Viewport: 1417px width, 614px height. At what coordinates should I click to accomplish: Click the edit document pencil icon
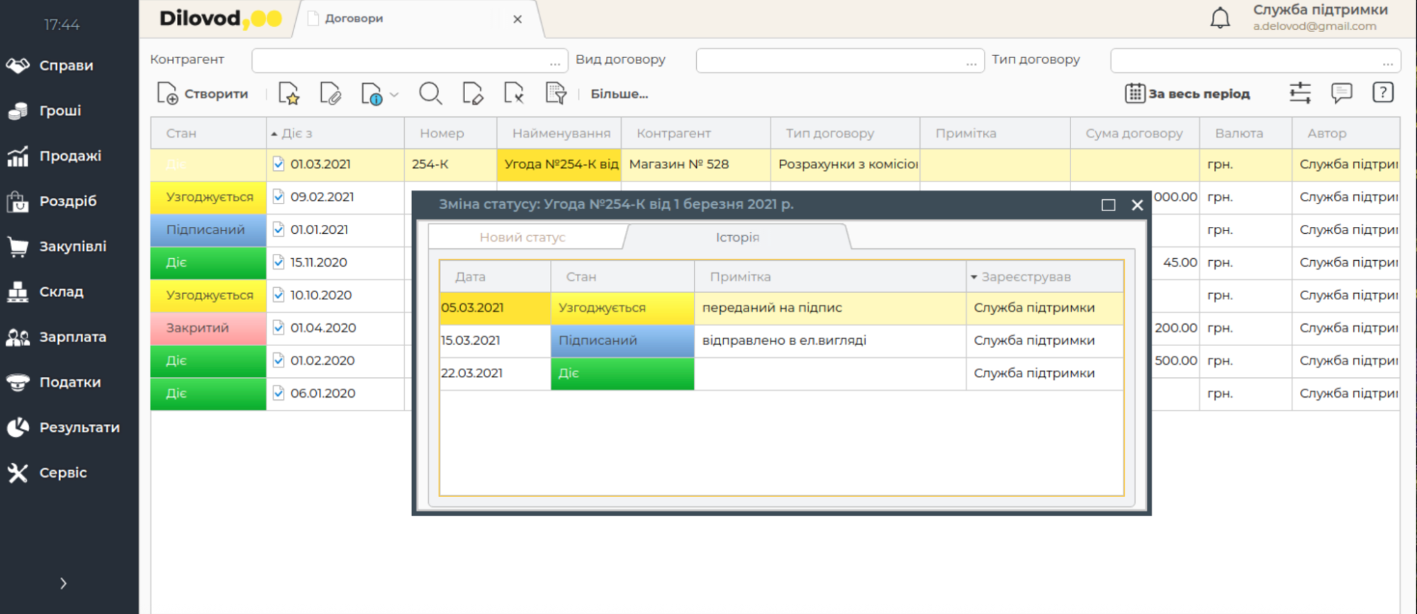point(472,94)
